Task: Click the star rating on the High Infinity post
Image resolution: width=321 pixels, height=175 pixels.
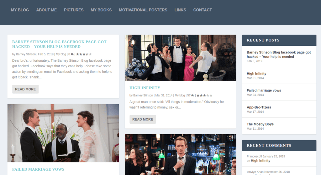Action: [x=204, y=95]
